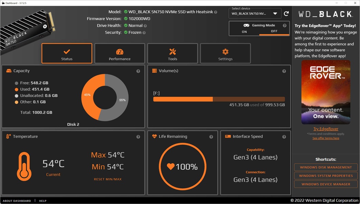
Task: Open the WD_BLACK SN750 device combo box
Action: click(x=255, y=14)
